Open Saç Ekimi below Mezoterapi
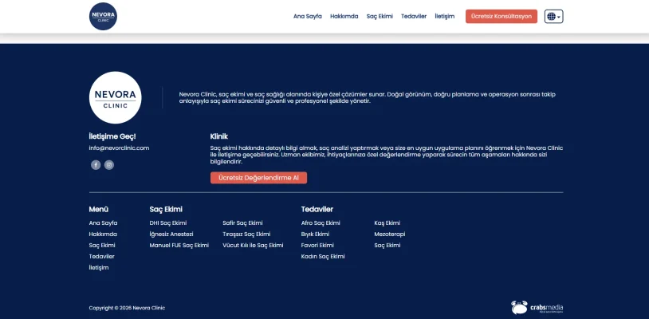The image size is (649, 319). (387, 246)
